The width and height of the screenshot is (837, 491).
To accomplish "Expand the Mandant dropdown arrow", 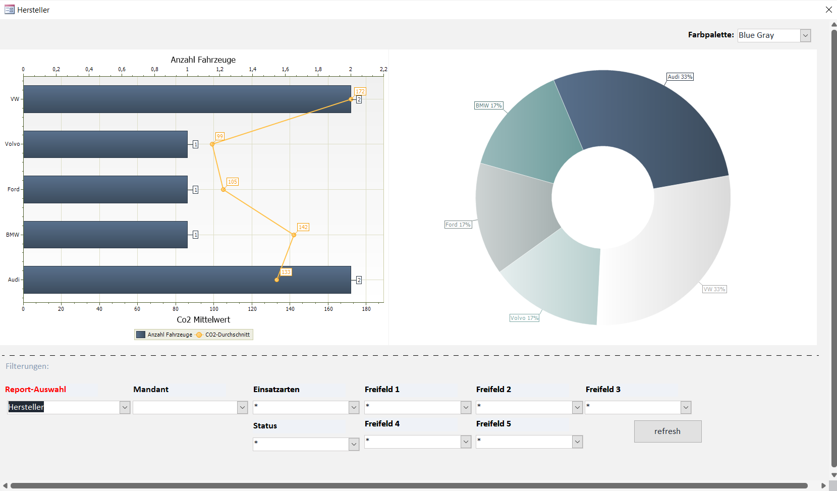I will [242, 407].
